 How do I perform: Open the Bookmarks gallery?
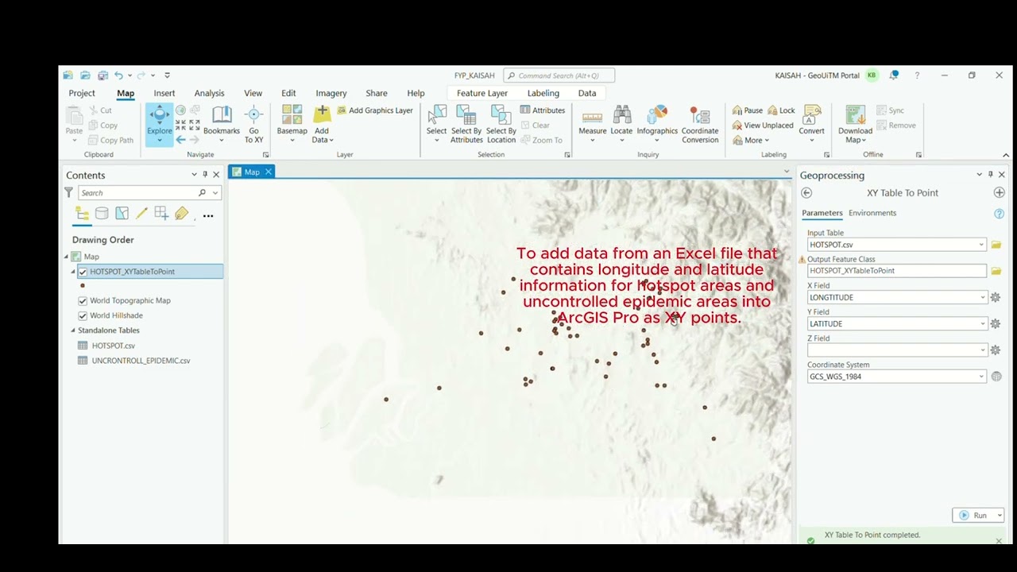222,124
